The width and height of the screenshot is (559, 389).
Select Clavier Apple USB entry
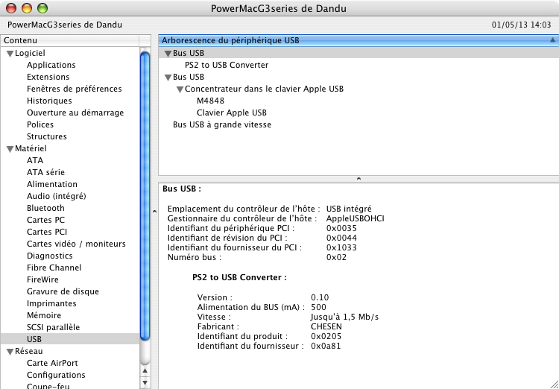(x=231, y=113)
